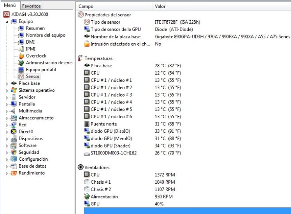Select the Seguridad tree item label
Viewport: 291px width, 214px height.
[29, 152]
